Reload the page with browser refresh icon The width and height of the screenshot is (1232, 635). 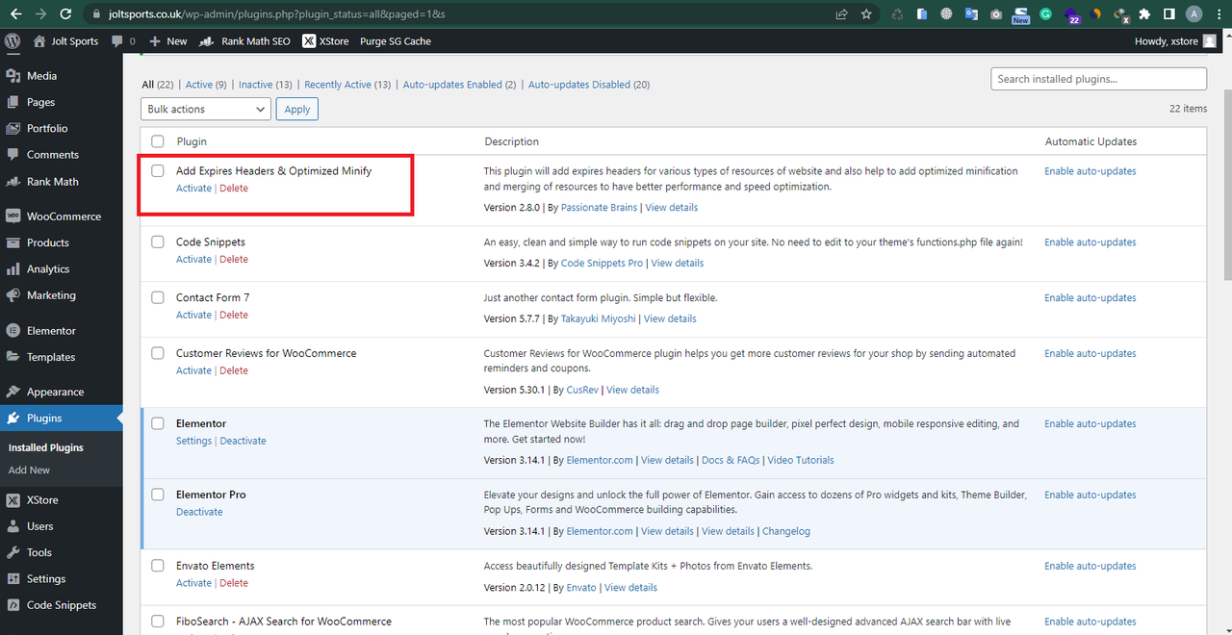tap(65, 14)
